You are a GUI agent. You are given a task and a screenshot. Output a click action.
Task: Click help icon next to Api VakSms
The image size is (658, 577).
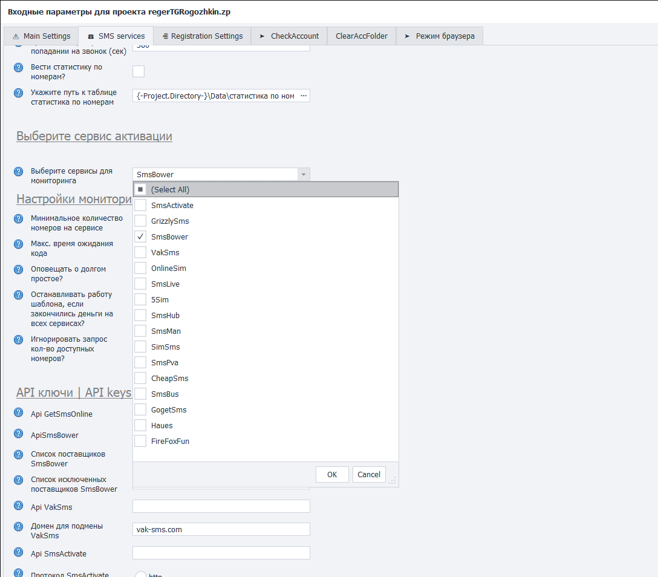19,505
